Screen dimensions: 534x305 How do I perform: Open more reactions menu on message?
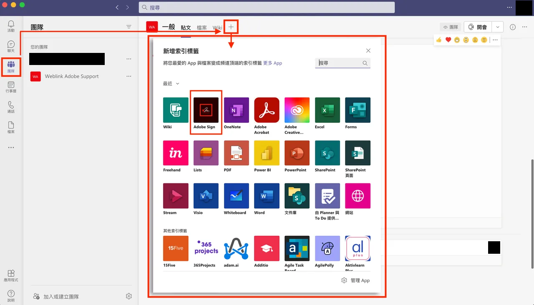495,40
